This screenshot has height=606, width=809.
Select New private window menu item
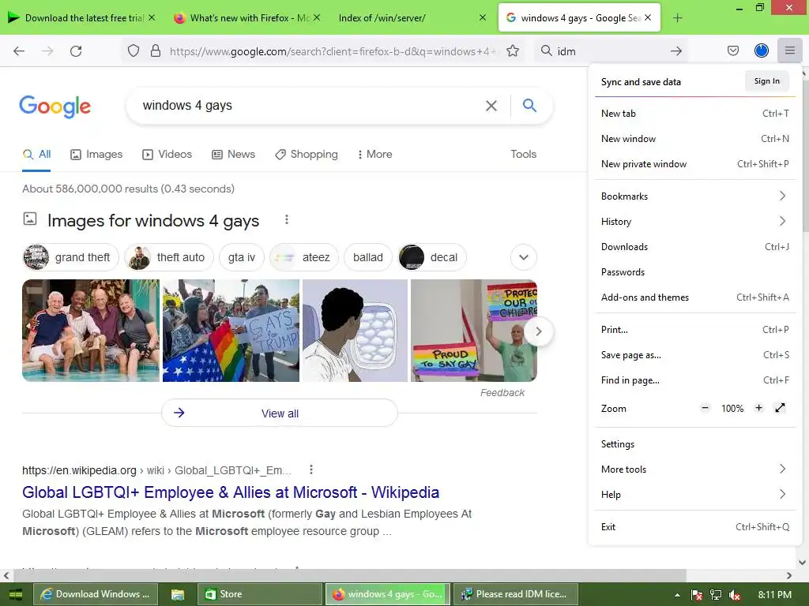pyautogui.click(x=694, y=164)
